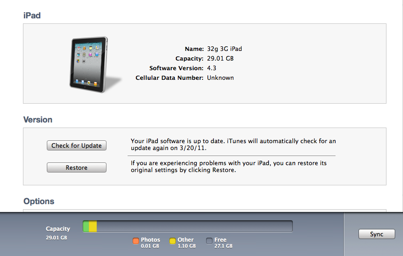Click the 'Software Version:' field label
This screenshot has width=403, height=256.
(176, 68)
